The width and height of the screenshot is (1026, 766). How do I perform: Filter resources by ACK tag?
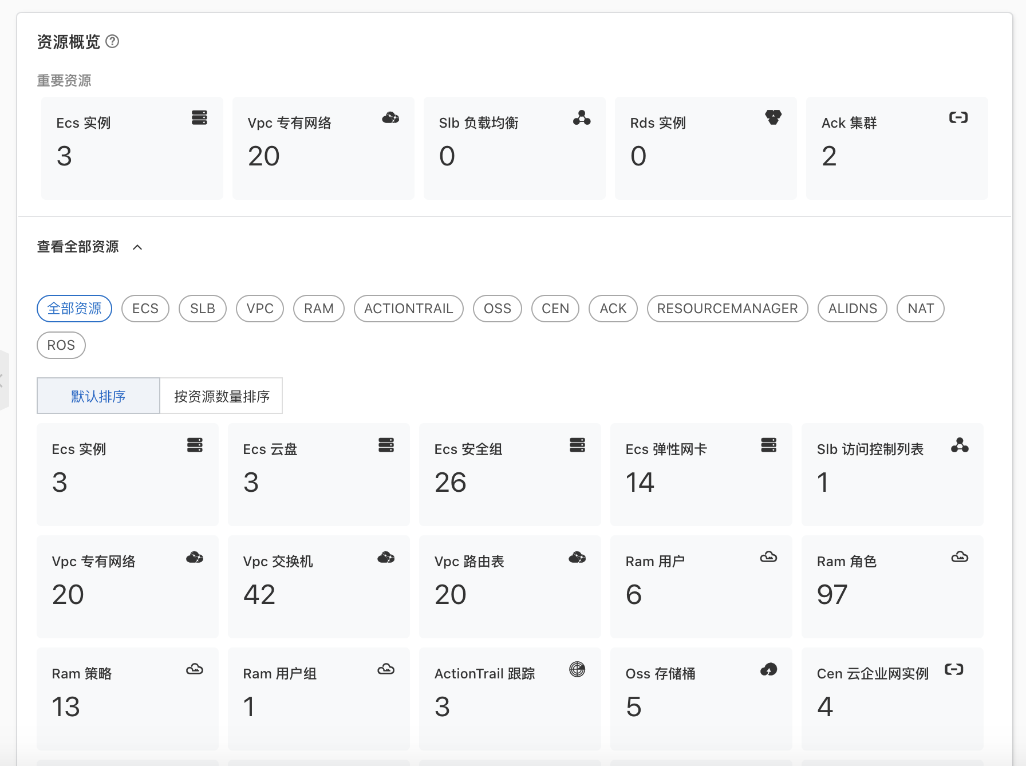pyautogui.click(x=613, y=309)
